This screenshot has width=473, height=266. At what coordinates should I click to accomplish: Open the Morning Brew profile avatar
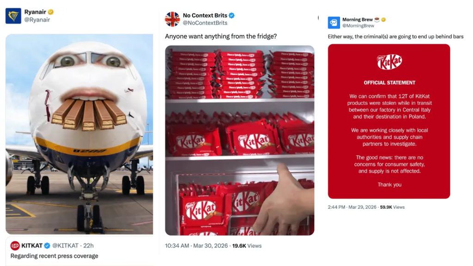(x=334, y=23)
